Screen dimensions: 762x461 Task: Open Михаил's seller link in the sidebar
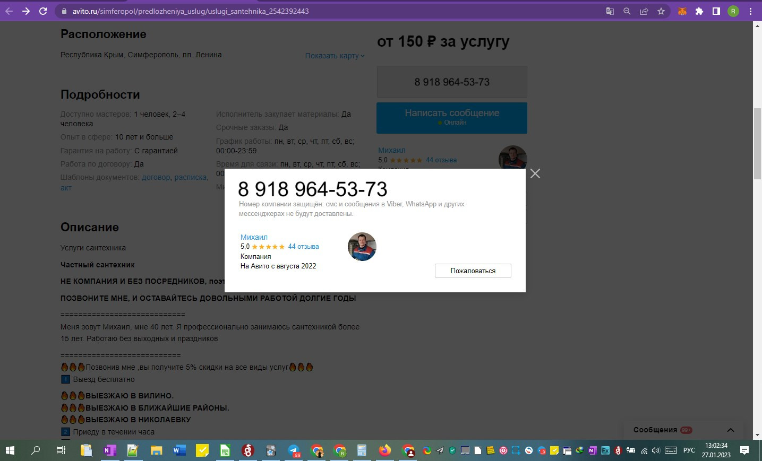[392, 150]
